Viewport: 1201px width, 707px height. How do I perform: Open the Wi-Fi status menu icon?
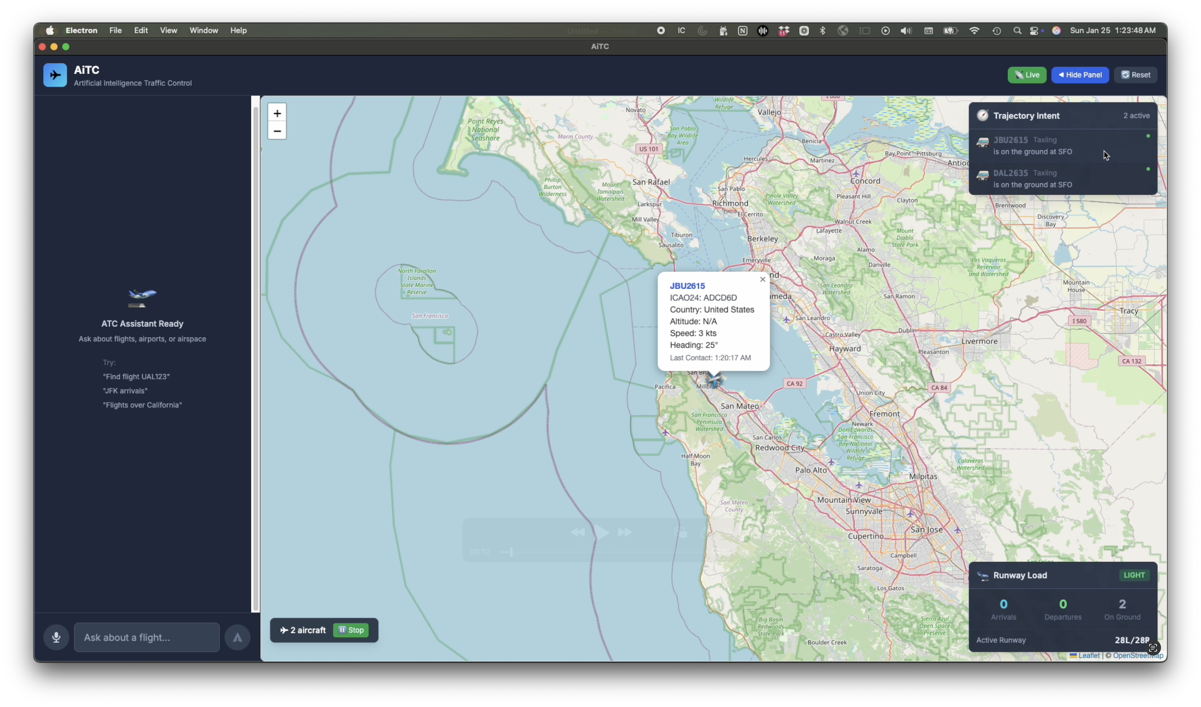974,31
